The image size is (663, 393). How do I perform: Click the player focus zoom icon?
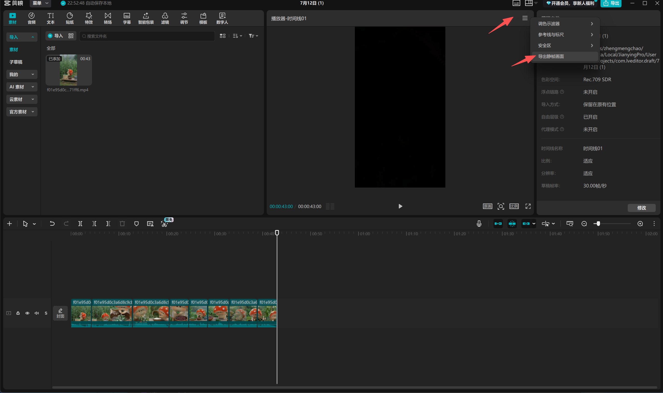[501, 206]
